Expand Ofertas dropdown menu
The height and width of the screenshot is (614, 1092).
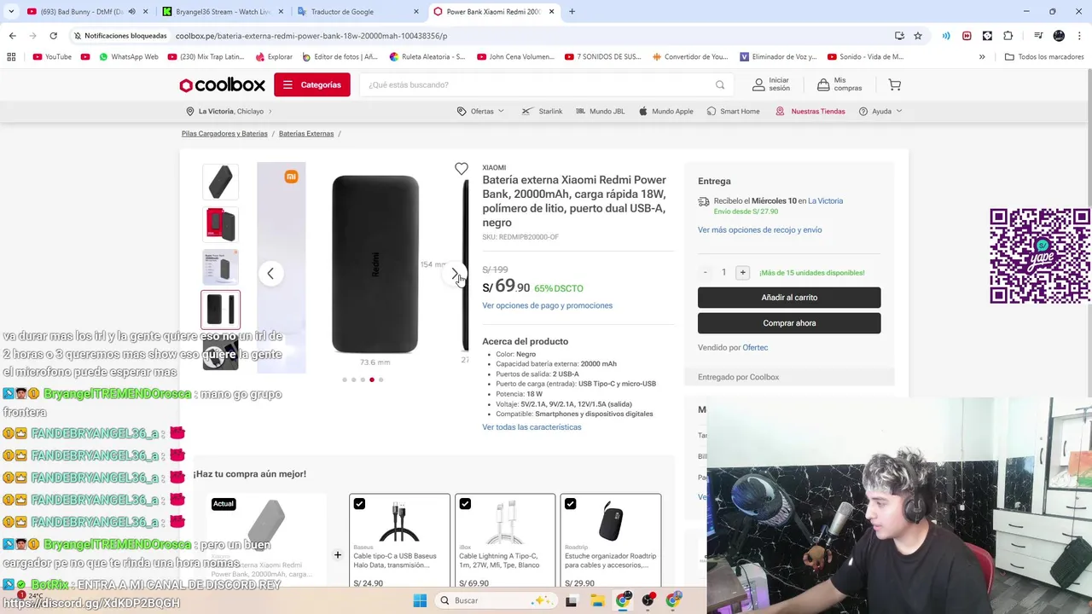[480, 112]
